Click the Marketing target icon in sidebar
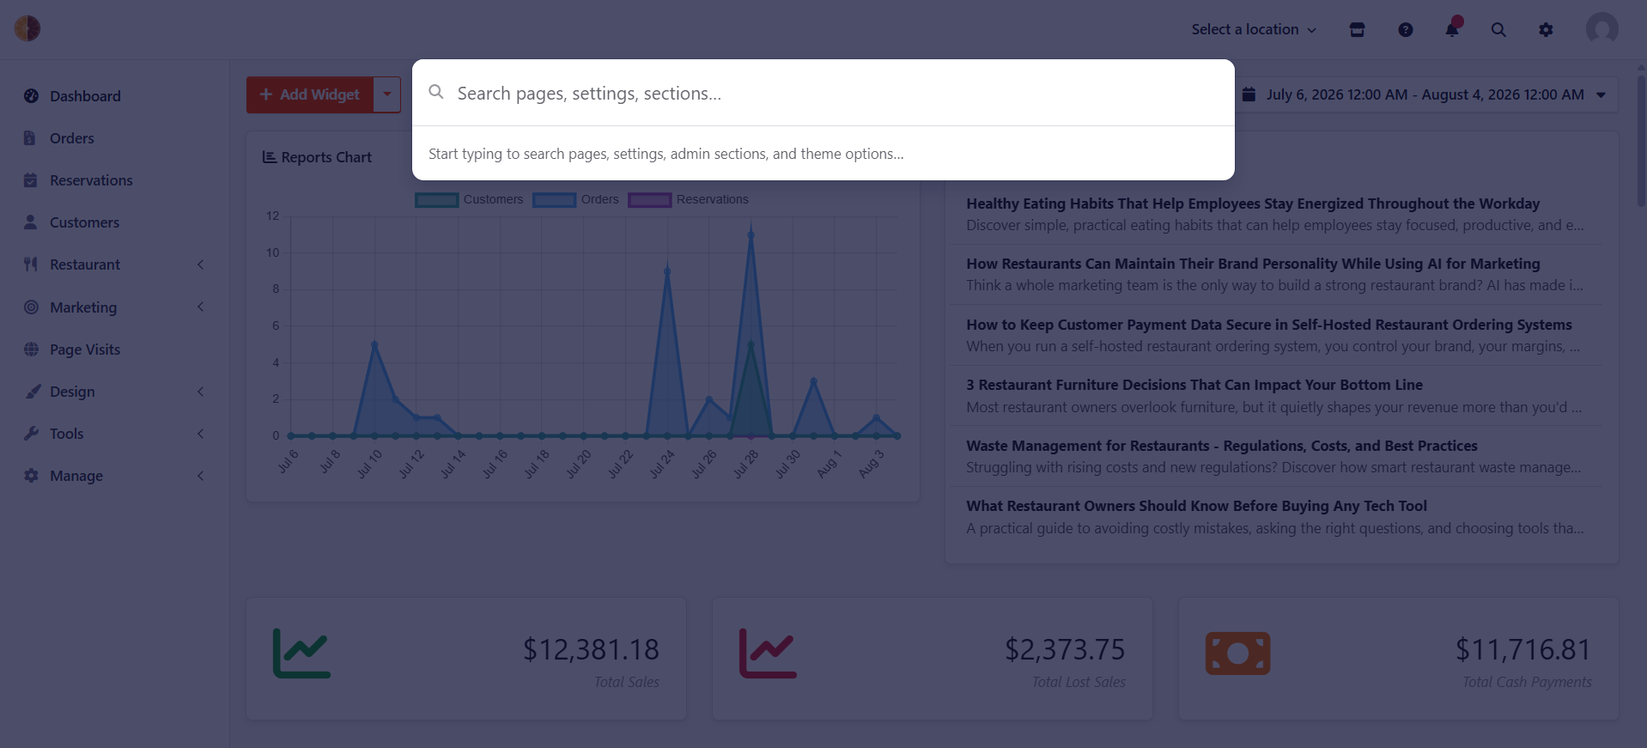 click(31, 307)
